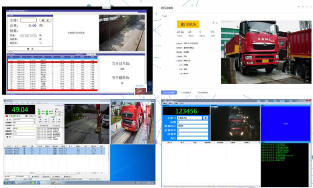Open the limit weight dropdown beside 限重
The image size is (313, 188).
point(28,35)
